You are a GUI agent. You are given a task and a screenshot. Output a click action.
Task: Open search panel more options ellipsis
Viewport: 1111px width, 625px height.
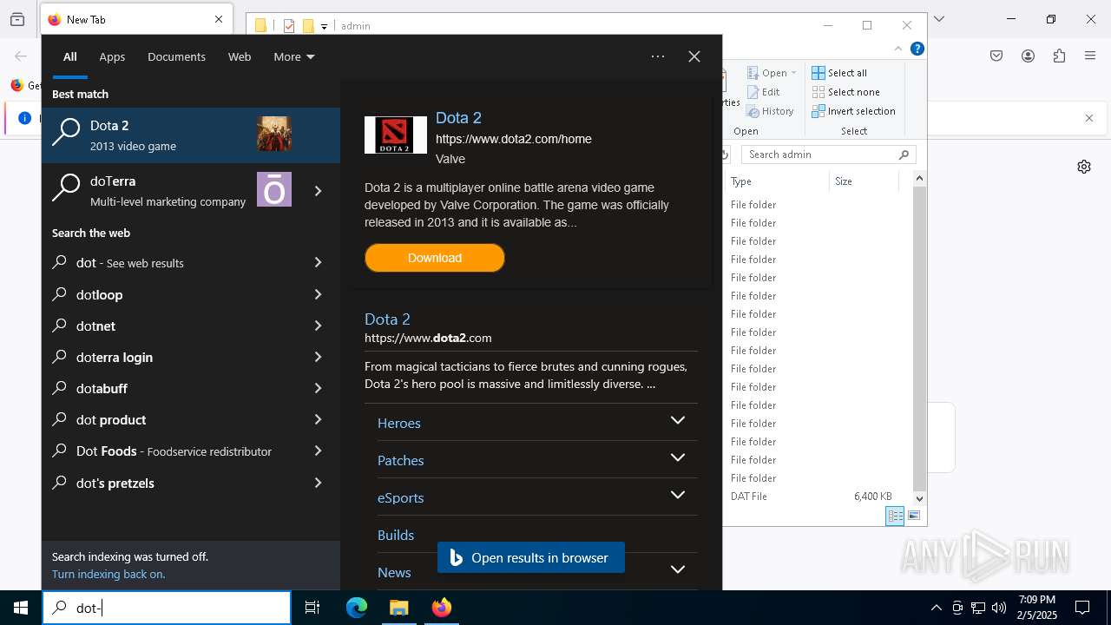click(x=658, y=56)
